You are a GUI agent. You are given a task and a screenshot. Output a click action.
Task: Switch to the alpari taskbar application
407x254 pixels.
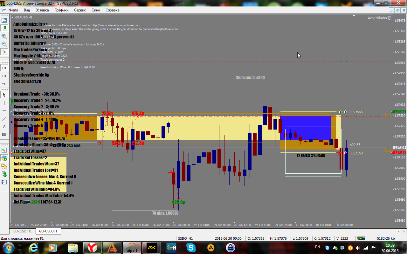(132, 247)
